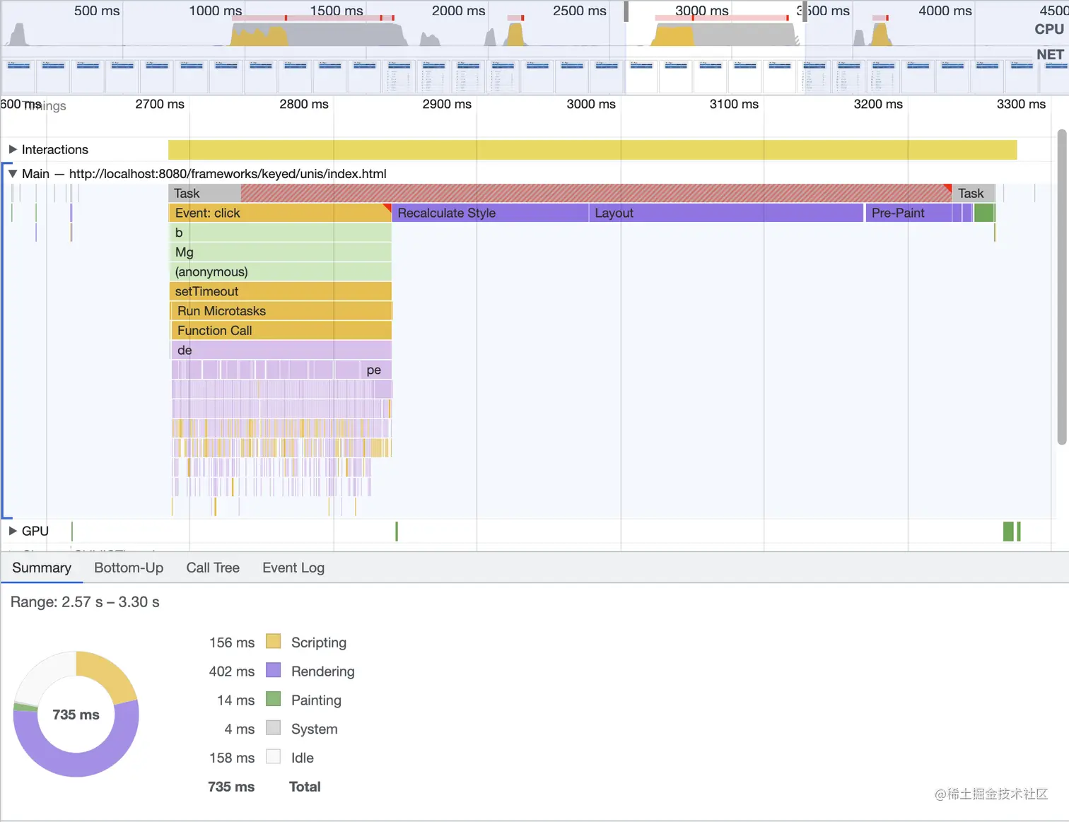Click the Rendering purple color swatch
Screen dimensions: 1069x822
click(273, 670)
